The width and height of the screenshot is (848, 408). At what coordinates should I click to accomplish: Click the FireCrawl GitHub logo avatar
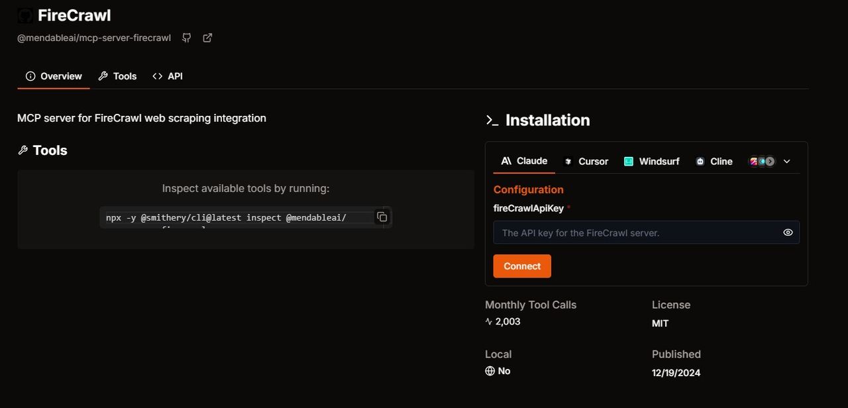tap(25, 16)
